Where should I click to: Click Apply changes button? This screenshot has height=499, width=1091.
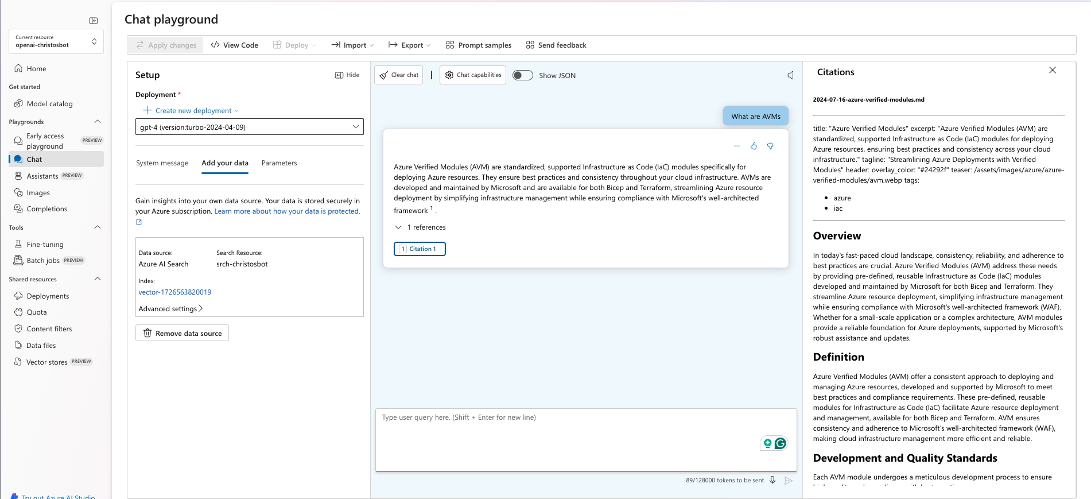[166, 45]
